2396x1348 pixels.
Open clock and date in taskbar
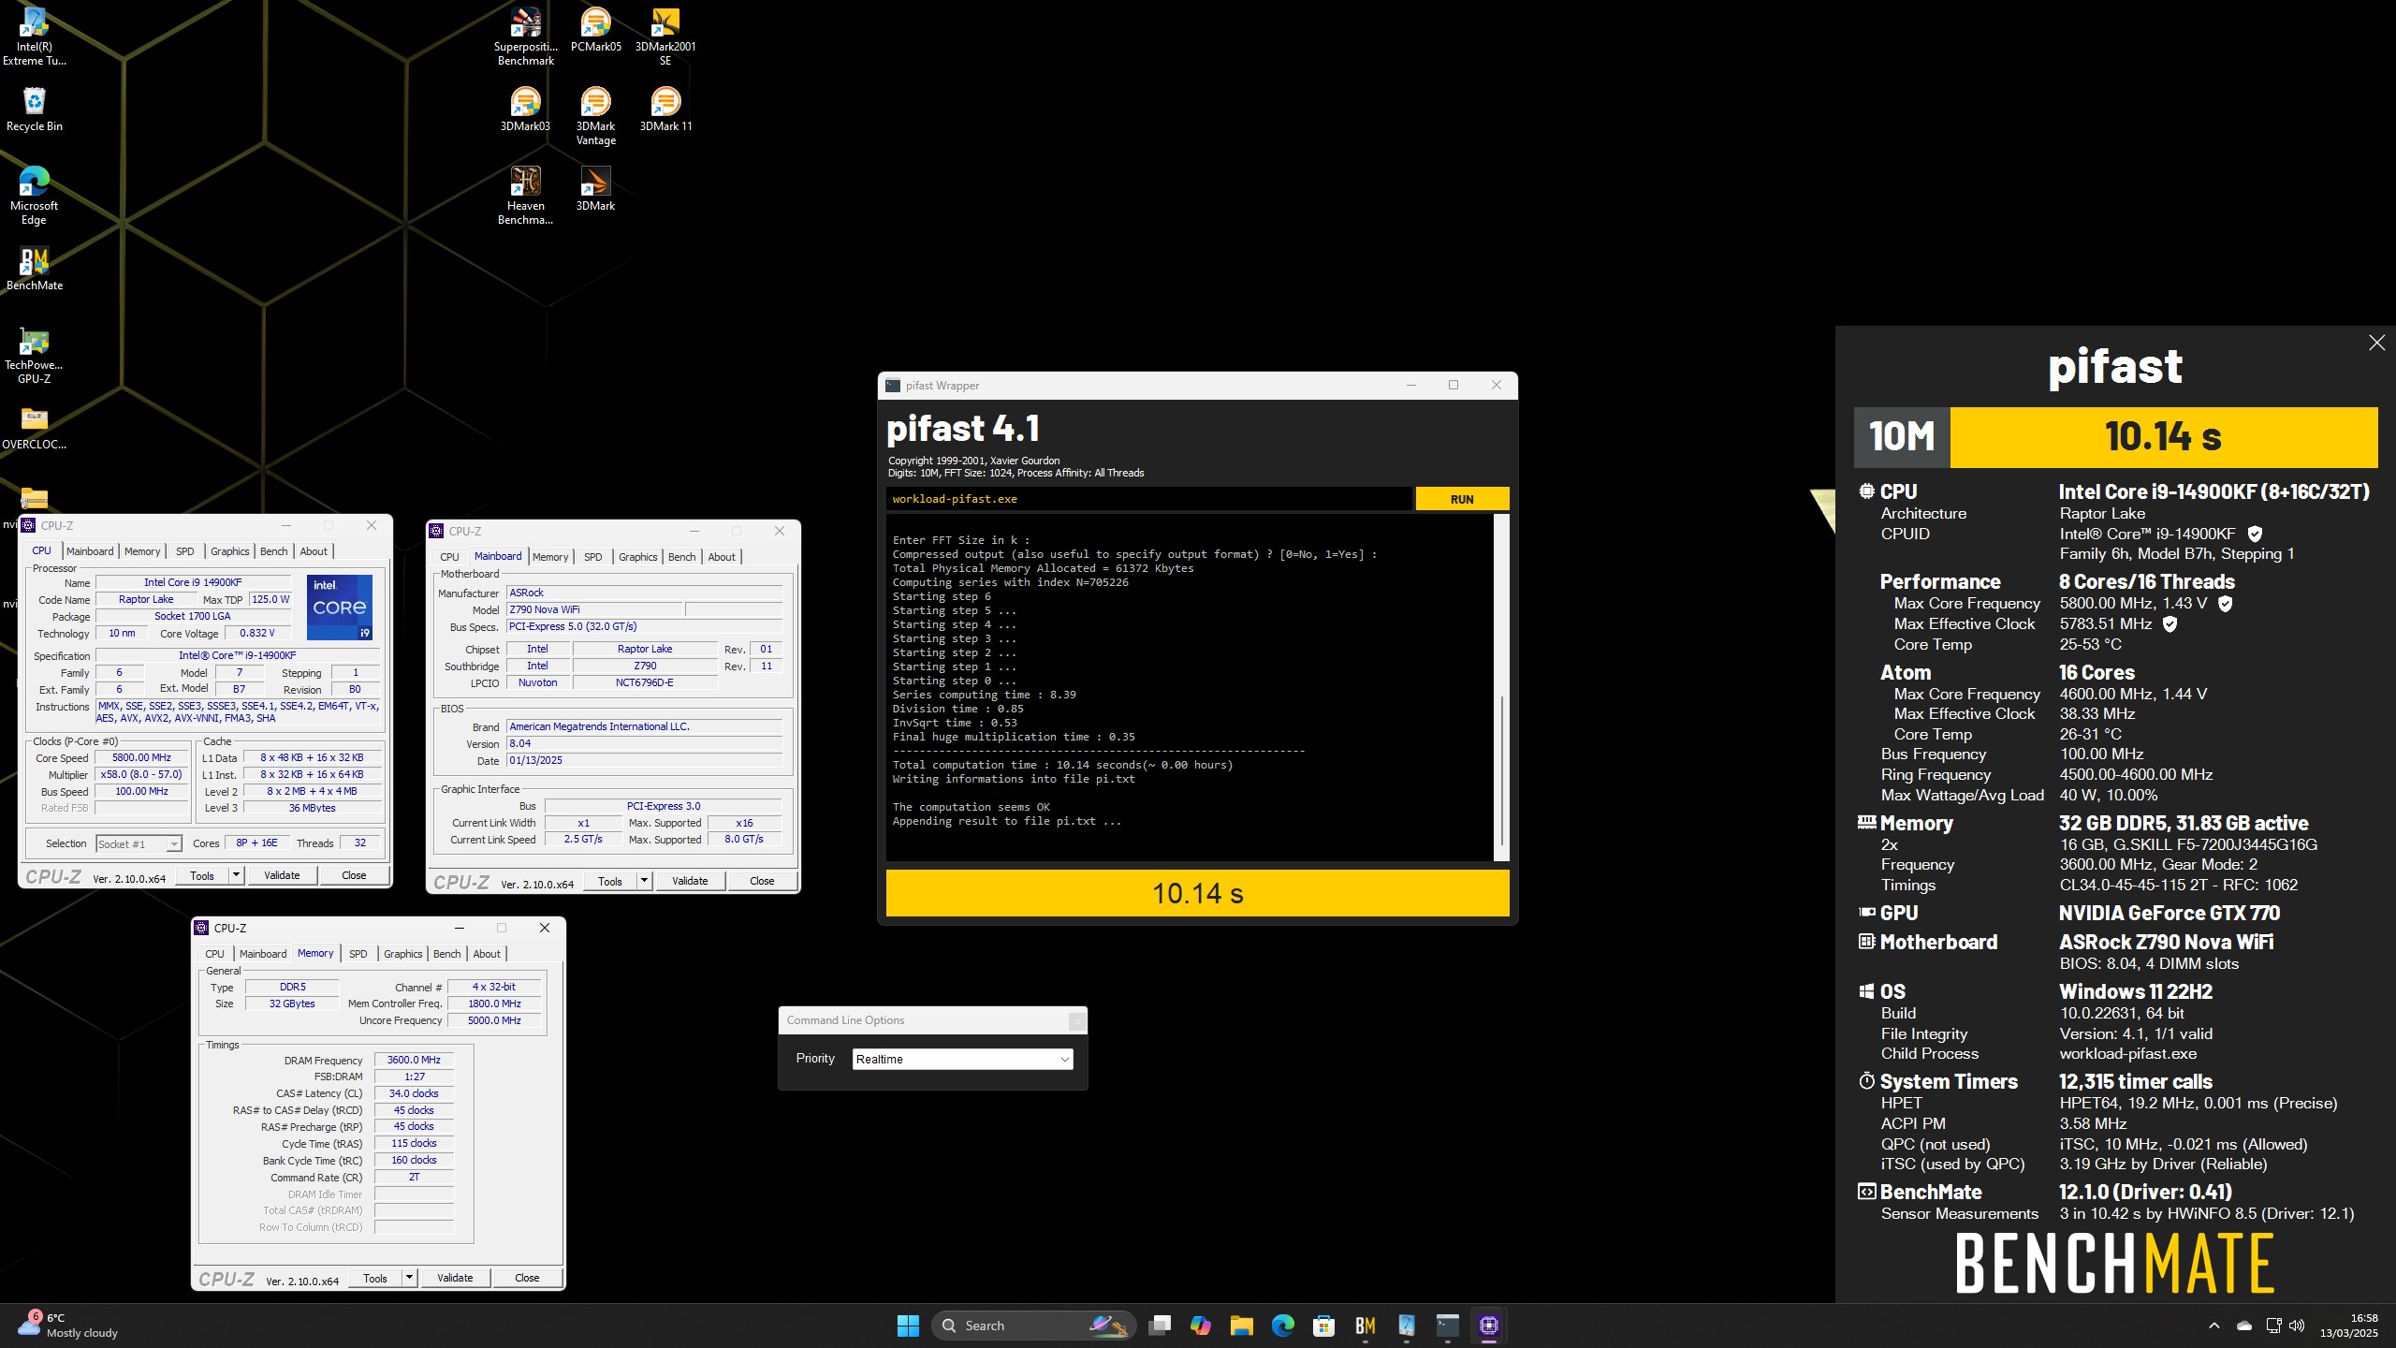[2349, 1325]
